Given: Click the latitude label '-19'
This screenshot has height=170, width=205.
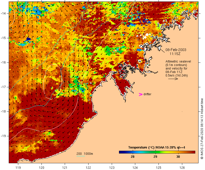Looking at the screenshot, I should click(x=3, y=136).
